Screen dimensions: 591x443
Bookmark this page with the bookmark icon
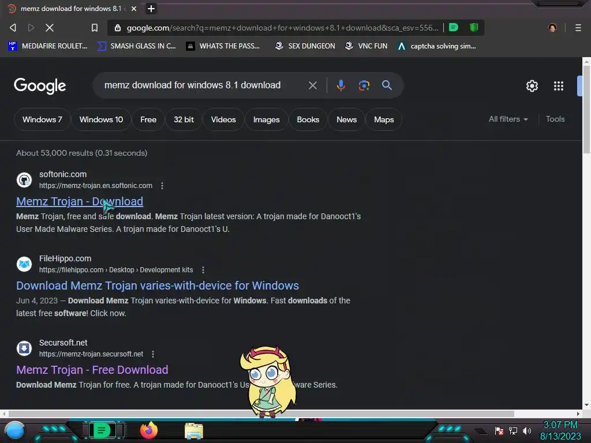coord(95,28)
